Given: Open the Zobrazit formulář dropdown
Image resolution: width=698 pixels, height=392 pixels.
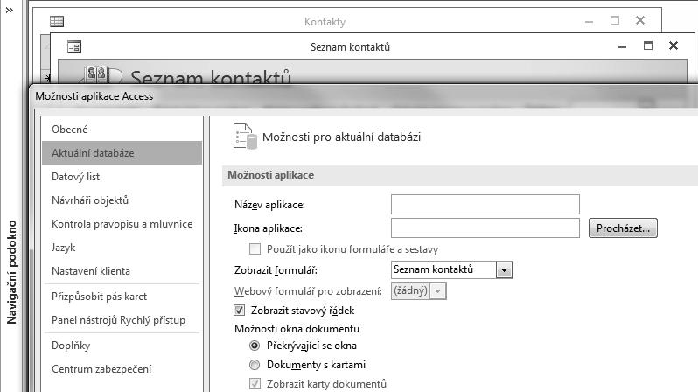Looking at the screenshot, I should (x=504, y=270).
